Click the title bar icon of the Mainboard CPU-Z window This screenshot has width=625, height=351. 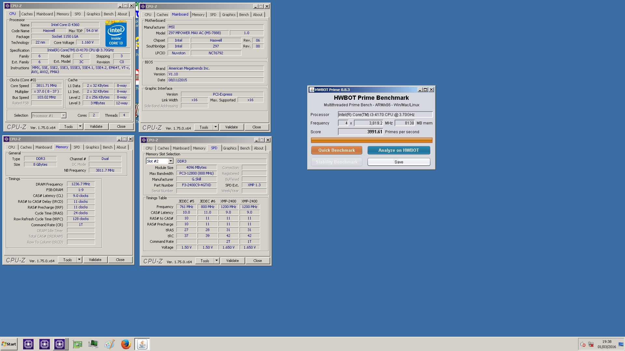143,6
